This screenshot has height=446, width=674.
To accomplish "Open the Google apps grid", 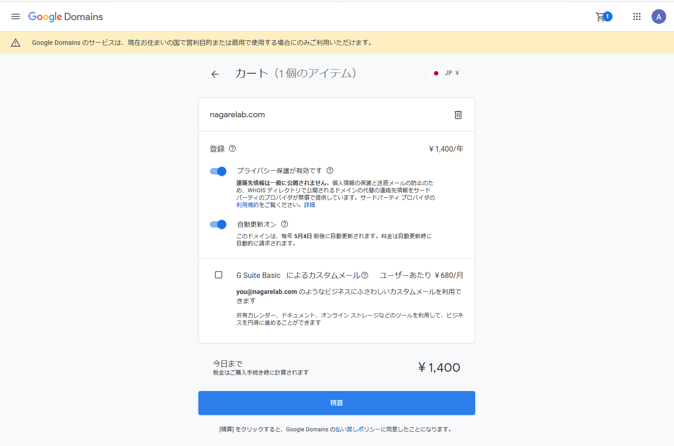I will coord(637,16).
